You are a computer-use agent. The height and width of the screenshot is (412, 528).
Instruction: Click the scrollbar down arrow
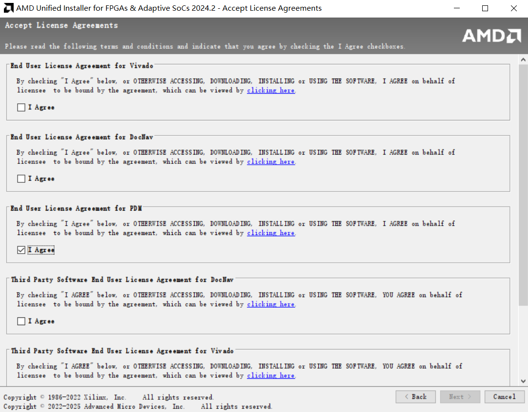tap(523, 381)
